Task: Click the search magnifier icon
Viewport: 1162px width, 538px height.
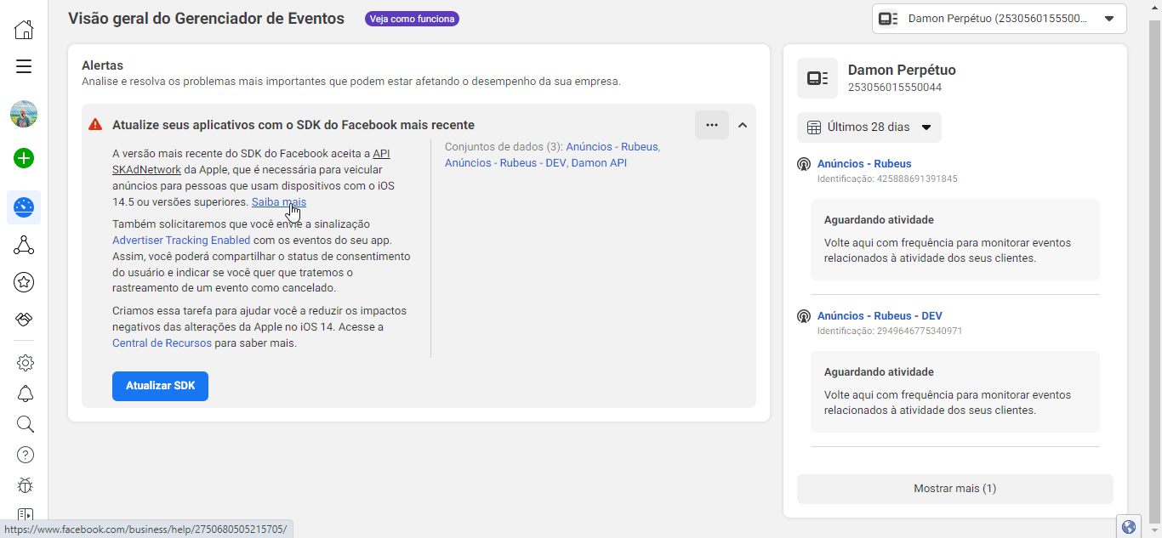Action: [25, 424]
